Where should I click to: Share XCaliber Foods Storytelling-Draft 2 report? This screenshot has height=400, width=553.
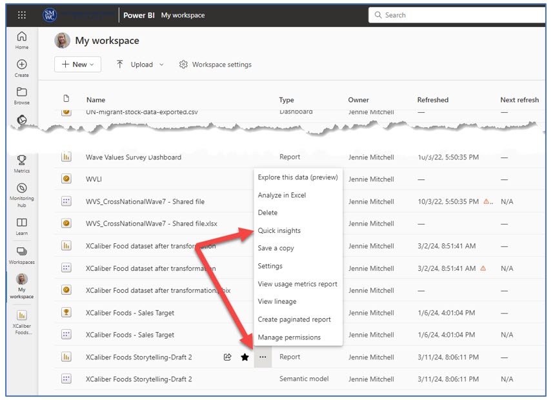point(228,357)
